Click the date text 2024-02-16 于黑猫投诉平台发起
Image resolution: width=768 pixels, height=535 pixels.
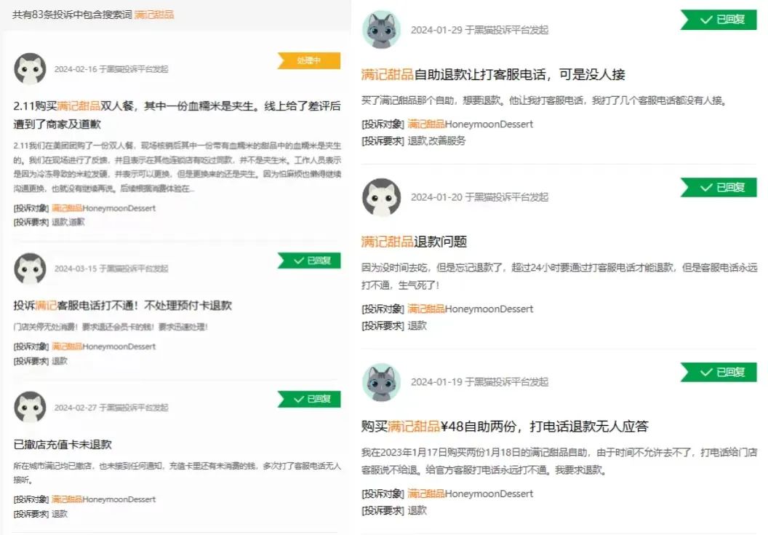coord(111,69)
